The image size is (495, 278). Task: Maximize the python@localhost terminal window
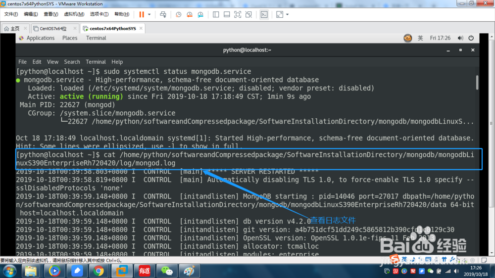tap(460, 50)
